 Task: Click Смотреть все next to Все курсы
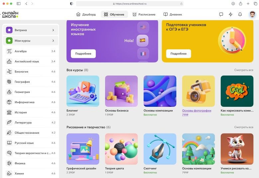(243, 70)
